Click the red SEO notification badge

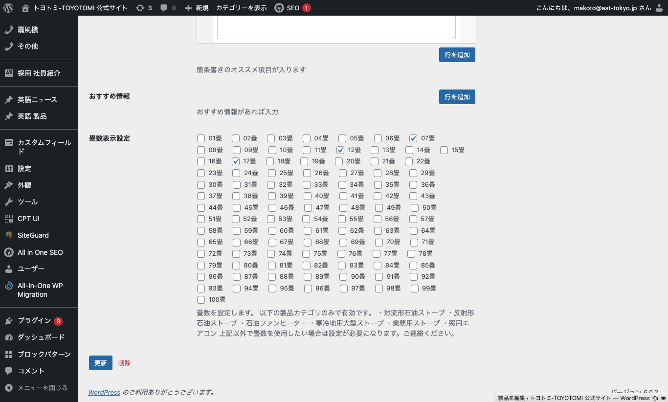[307, 8]
